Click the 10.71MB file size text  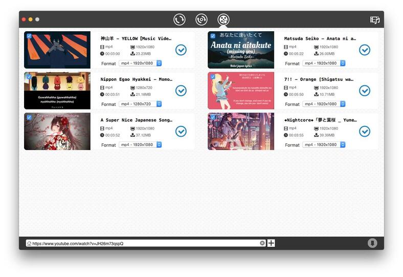tap(327, 94)
